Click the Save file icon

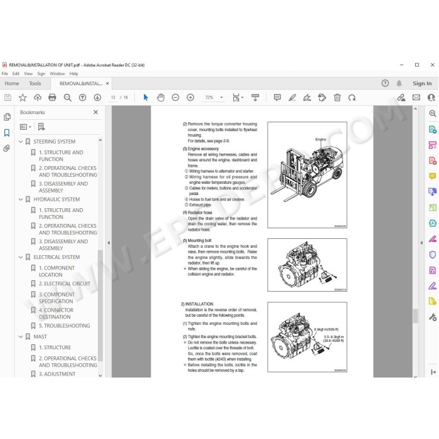click(8, 97)
